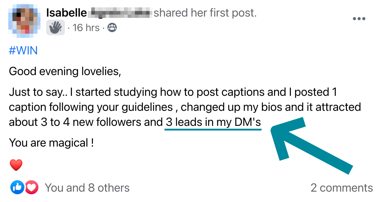Click the red heart Love reaction icon

32,188
